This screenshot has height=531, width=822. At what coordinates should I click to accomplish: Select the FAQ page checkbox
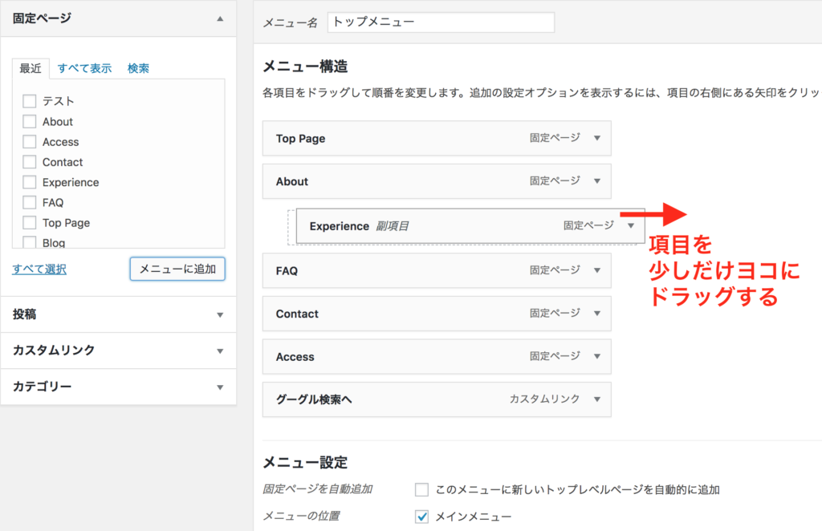tap(30, 202)
